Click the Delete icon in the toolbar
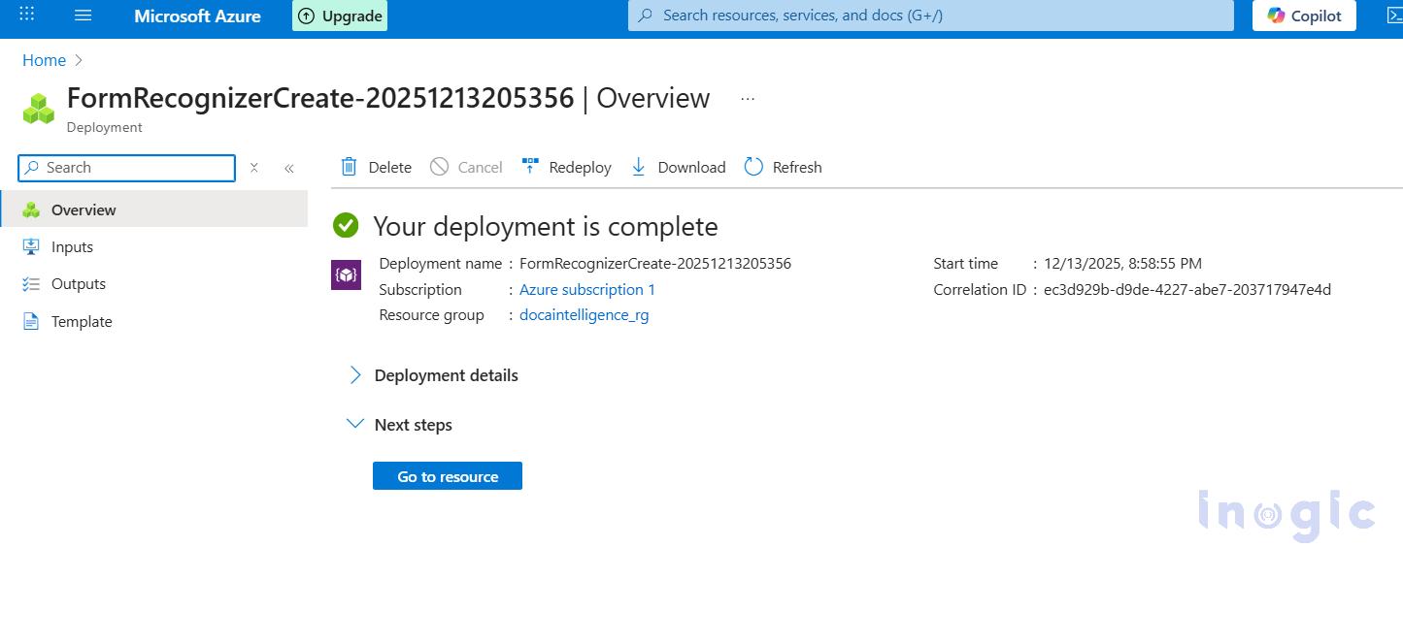1403x644 pixels. click(x=349, y=167)
